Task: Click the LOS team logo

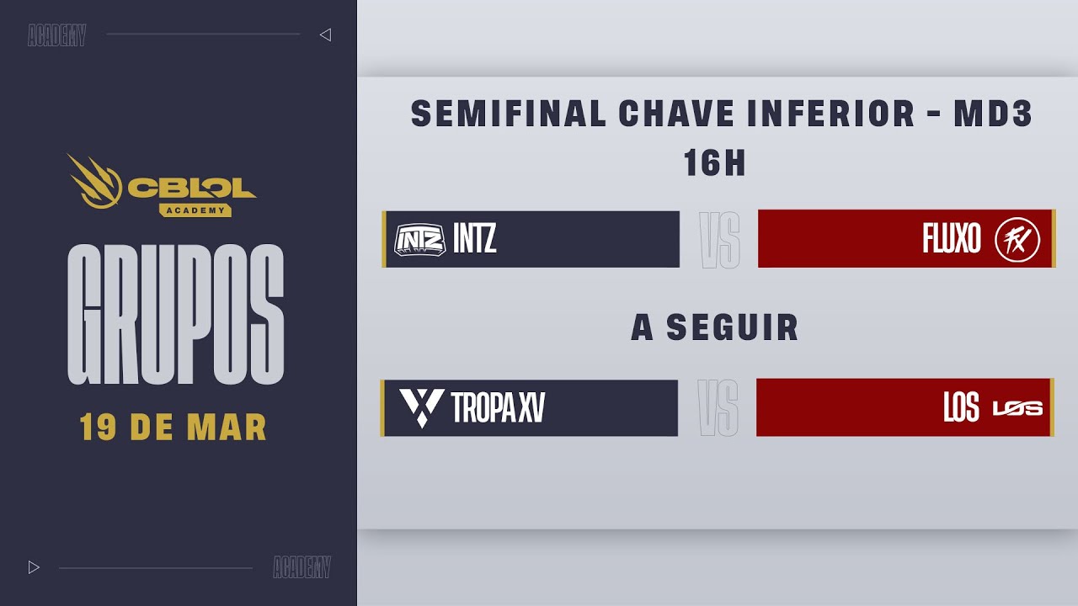Action: (x=1017, y=408)
